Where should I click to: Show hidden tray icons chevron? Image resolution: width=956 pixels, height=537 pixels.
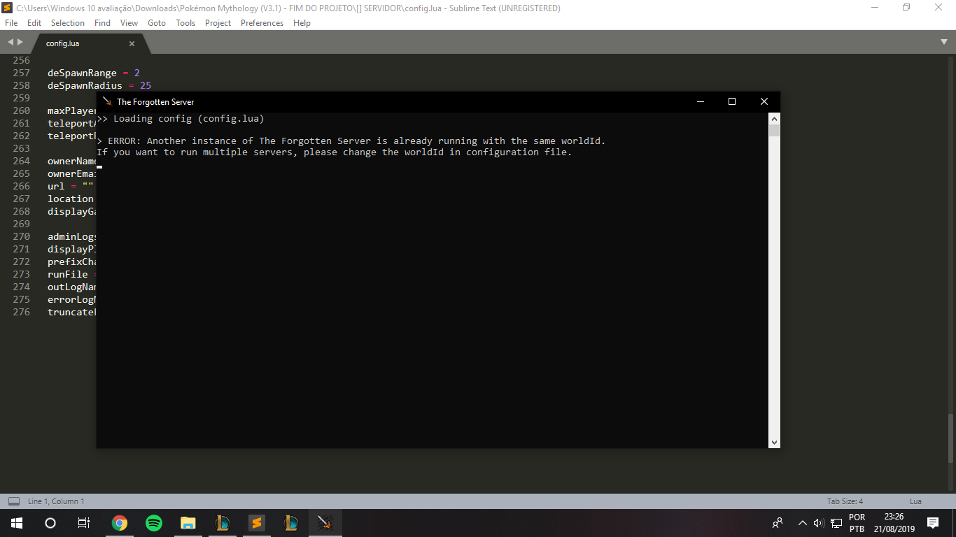pos(802,523)
